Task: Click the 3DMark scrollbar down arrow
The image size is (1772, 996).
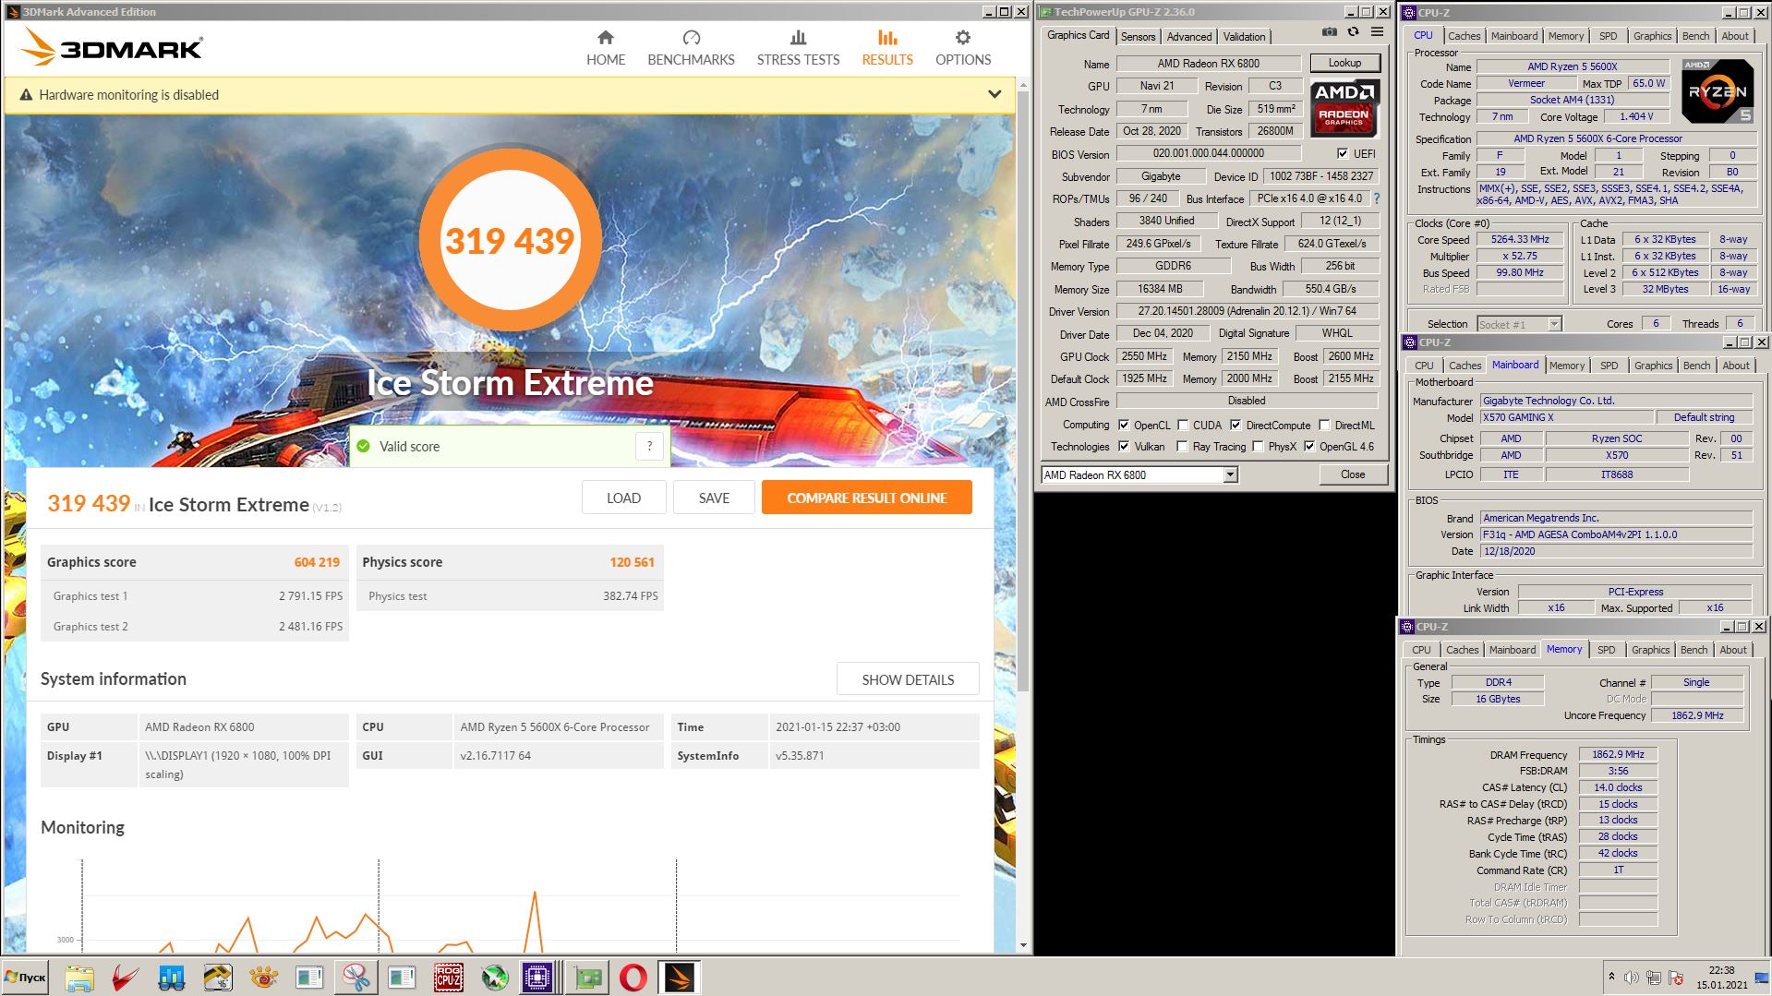Action: pyautogui.click(x=1023, y=945)
